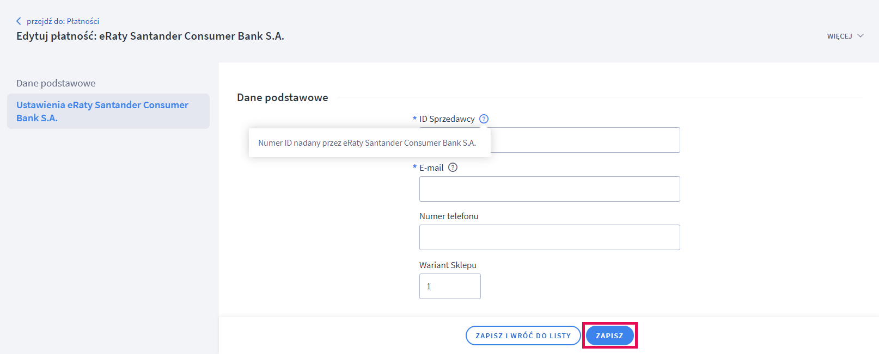Focus the Numer telefonu input field
The width and height of the screenshot is (879, 354).
(550, 237)
